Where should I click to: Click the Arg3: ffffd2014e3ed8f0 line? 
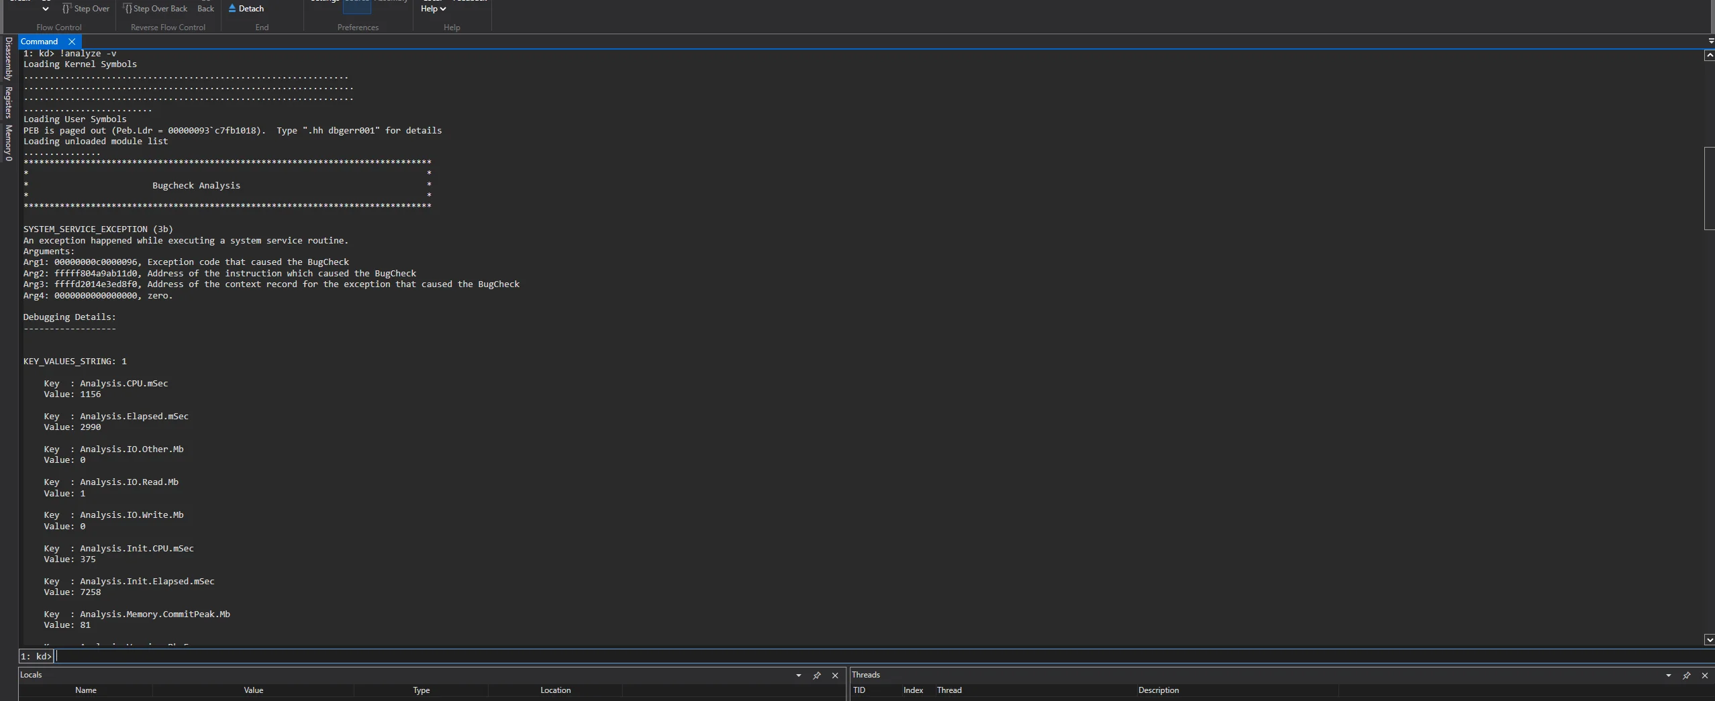(x=271, y=284)
